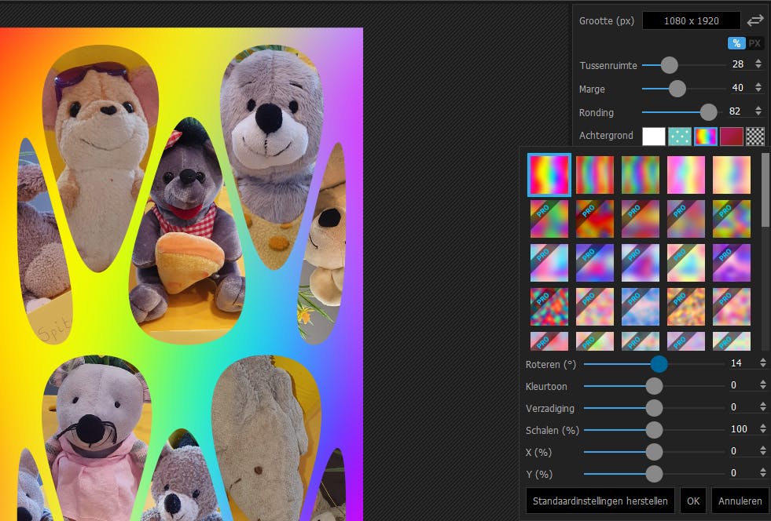Choose the pale yellow-pink gradient in top row
This screenshot has width=771, height=521.
pyautogui.click(x=731, y=174)
